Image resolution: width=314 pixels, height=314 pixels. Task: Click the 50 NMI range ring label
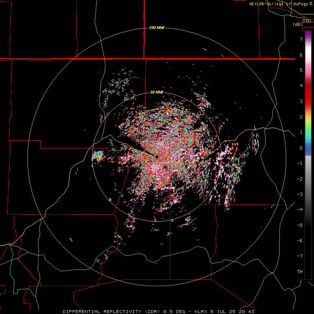[157, 92]
